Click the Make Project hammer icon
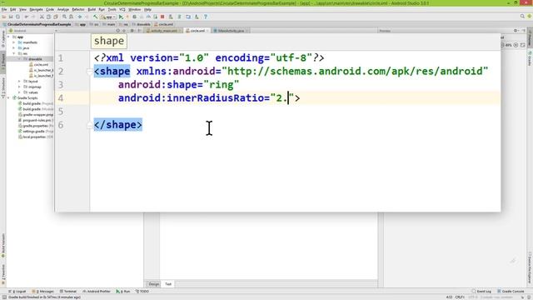533x300 pixels. tap(96, 17)
